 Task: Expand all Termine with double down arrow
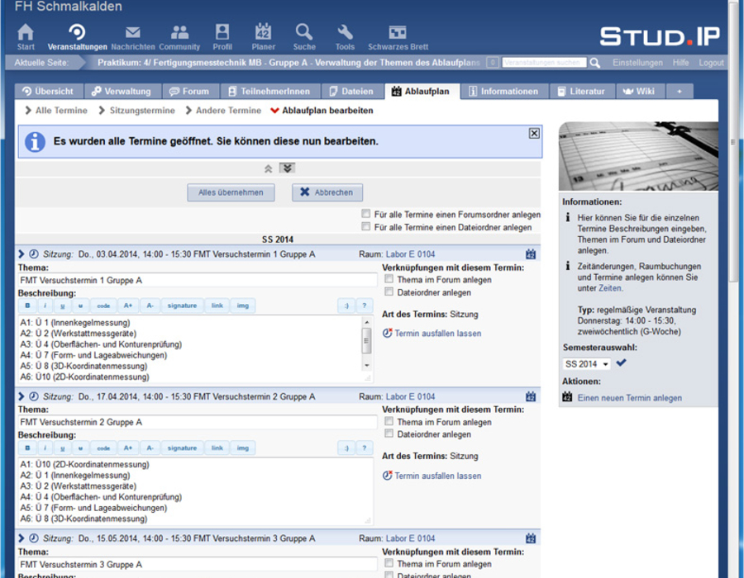click(287, 168)
